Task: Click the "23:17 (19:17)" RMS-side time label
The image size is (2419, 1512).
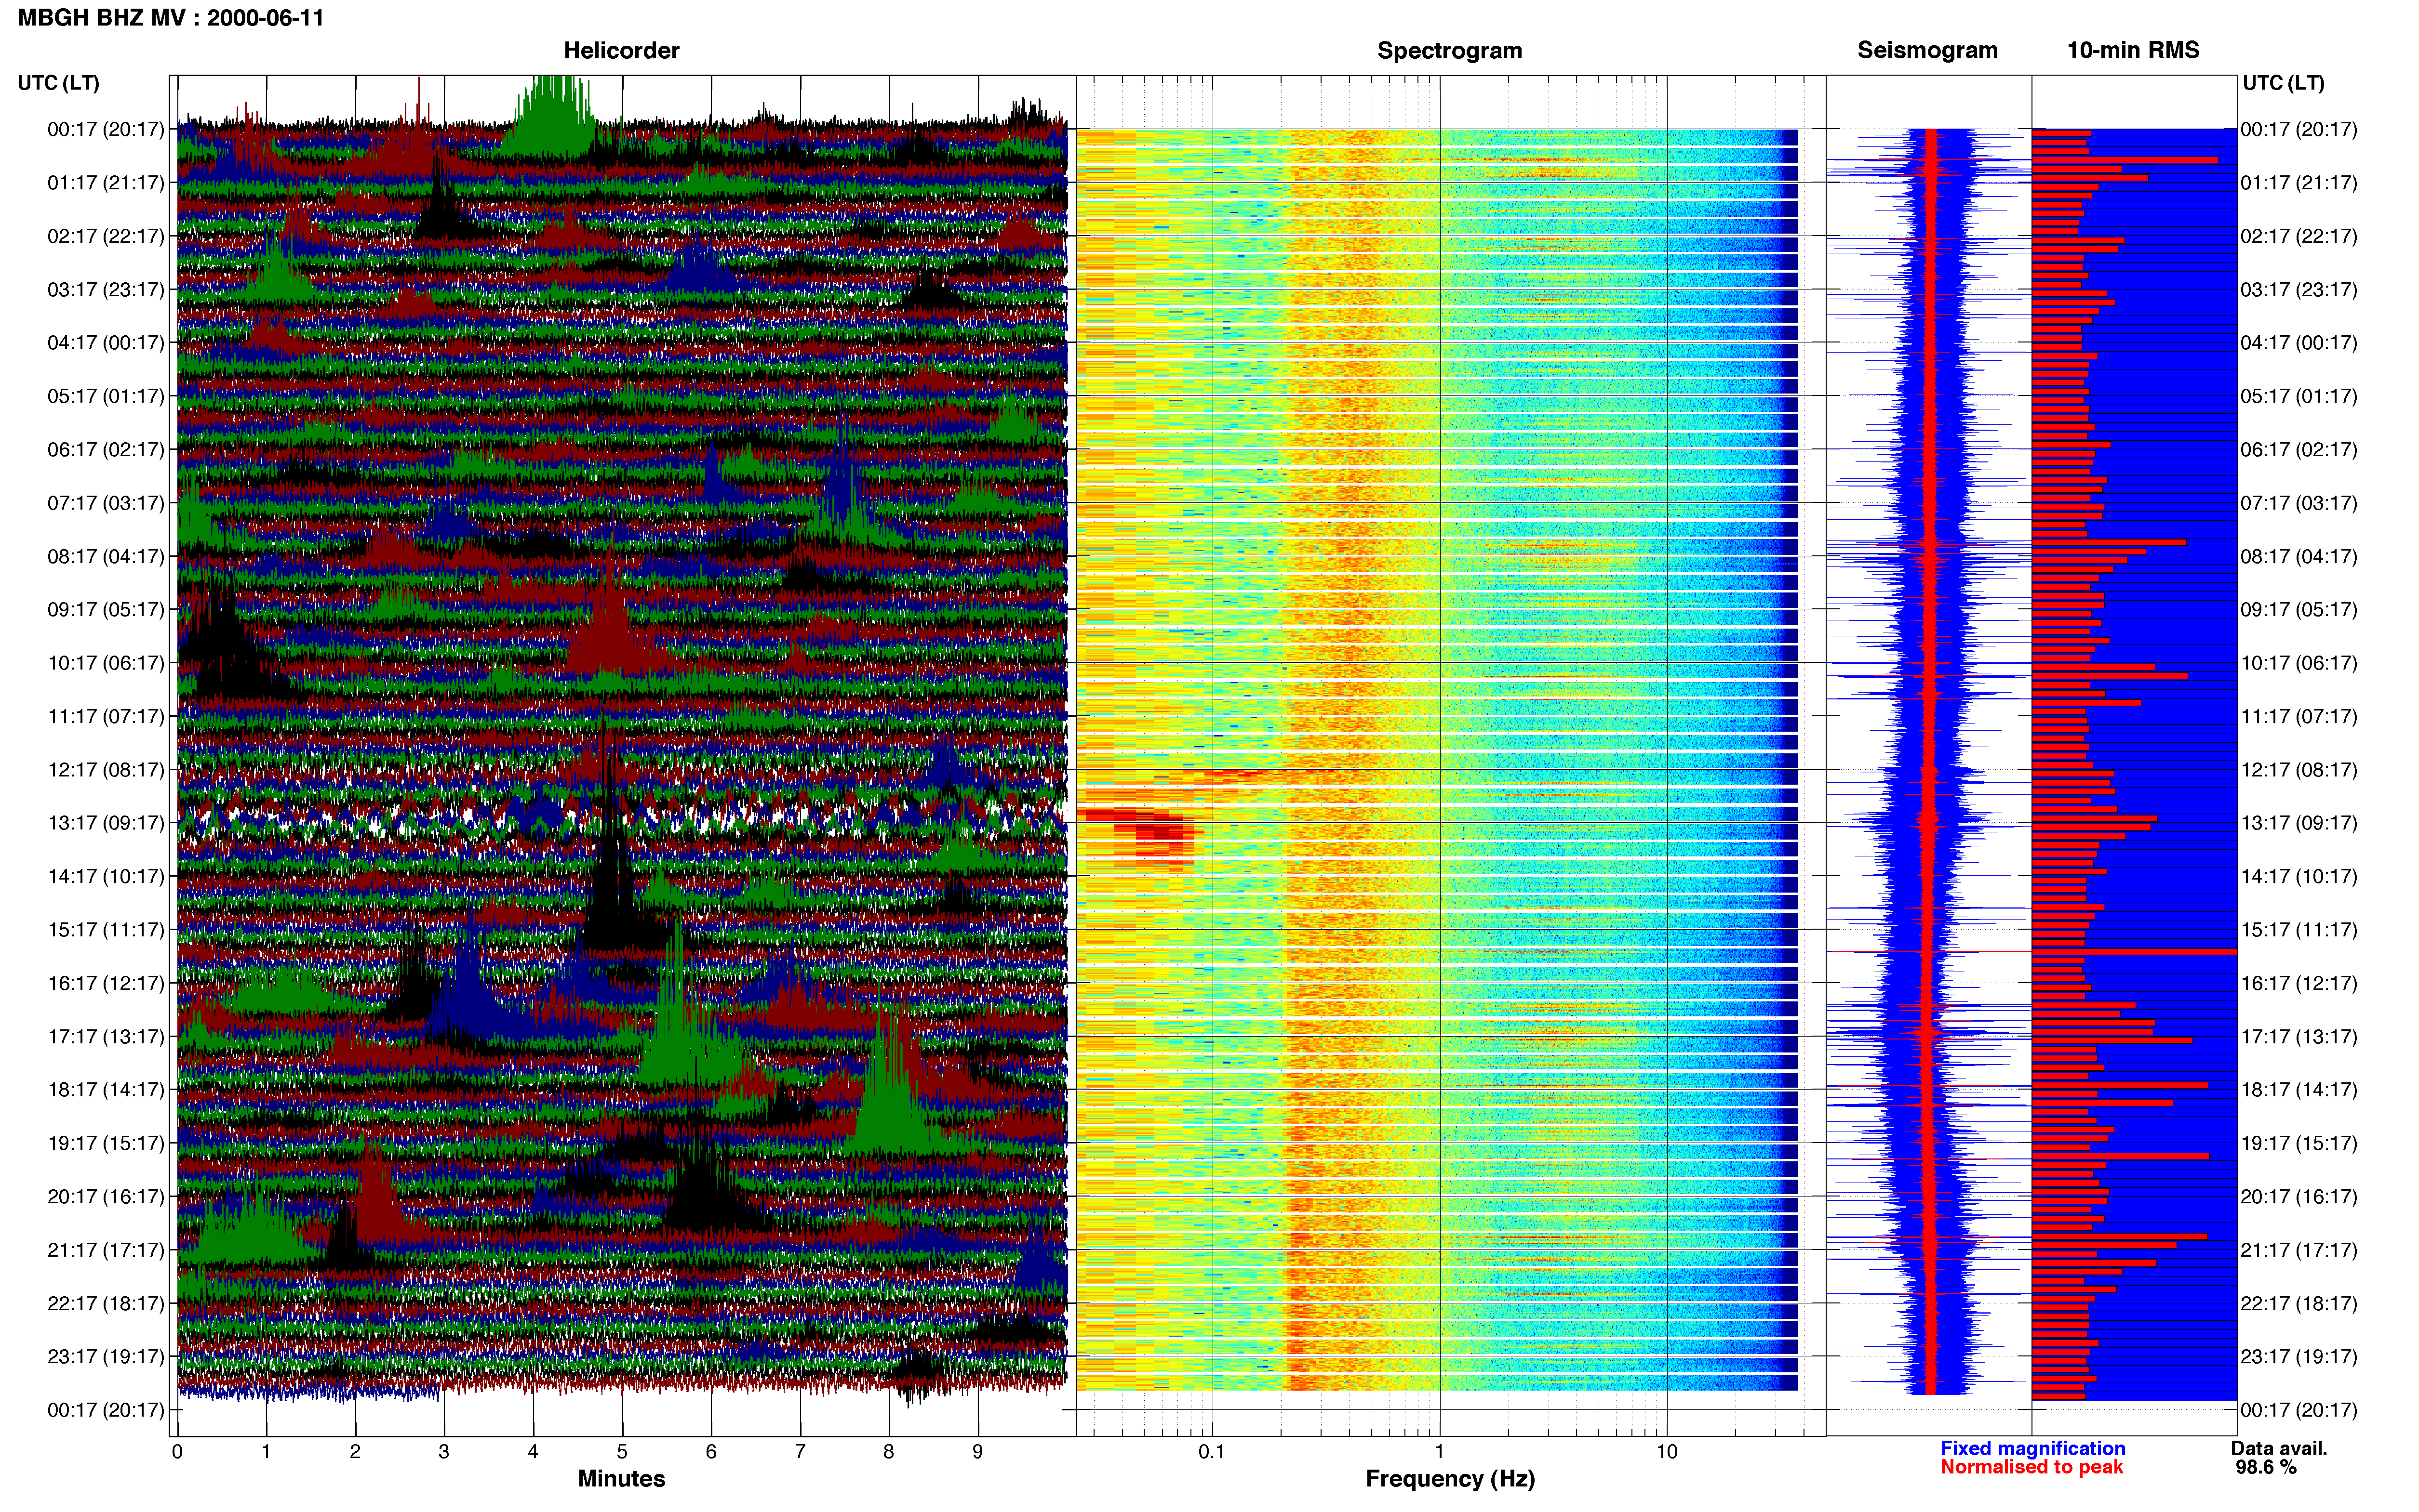Action: [x=2299, y=1357]
